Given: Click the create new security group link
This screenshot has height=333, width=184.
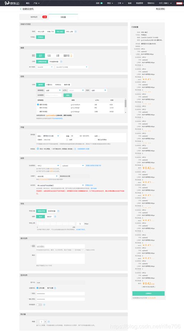Looking at the screenshot, I should [x=89, y=185].
